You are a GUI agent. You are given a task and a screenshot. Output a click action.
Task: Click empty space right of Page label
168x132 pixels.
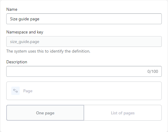pos(96,91)
